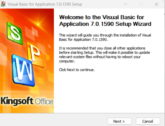Minimize the Setup window
The image size is (165, 126).
pyautogui.click(x=125, y=4)
